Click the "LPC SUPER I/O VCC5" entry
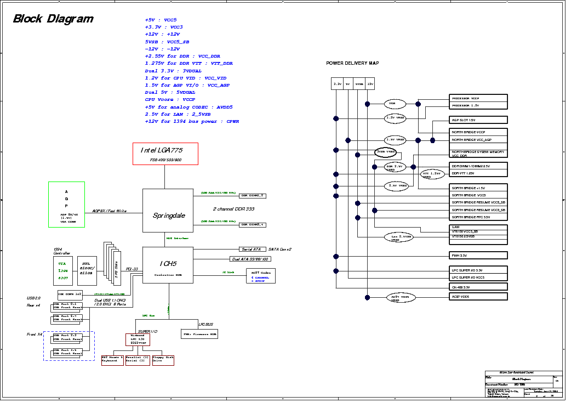This screenshot has width=577, height=408. pos(478,277)
